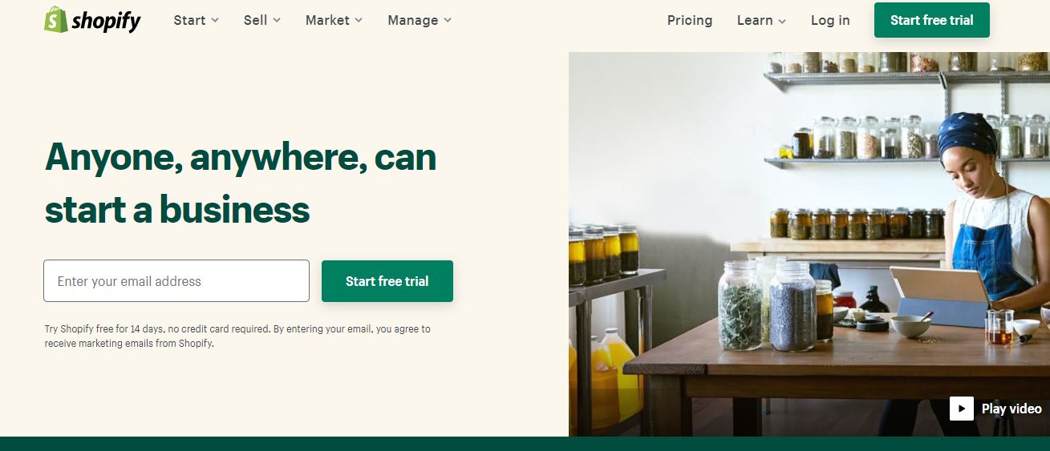Expand the Manage dropdown chevron
Screen dimensions: 1050x451
click(x=448, y=21)
